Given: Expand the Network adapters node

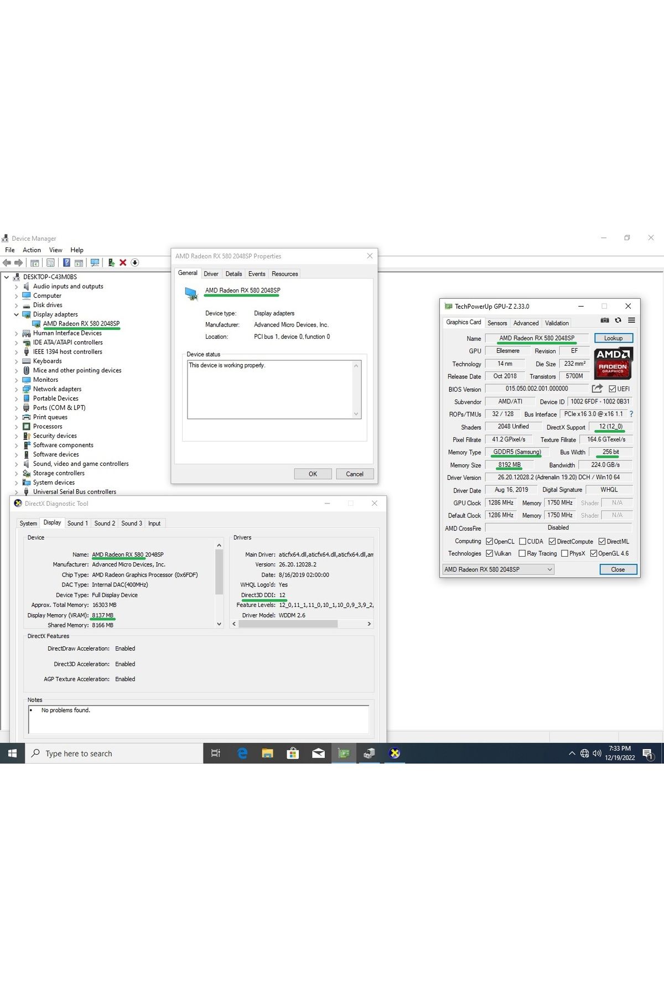Looking at the screenshot, I should pos(16,389).
